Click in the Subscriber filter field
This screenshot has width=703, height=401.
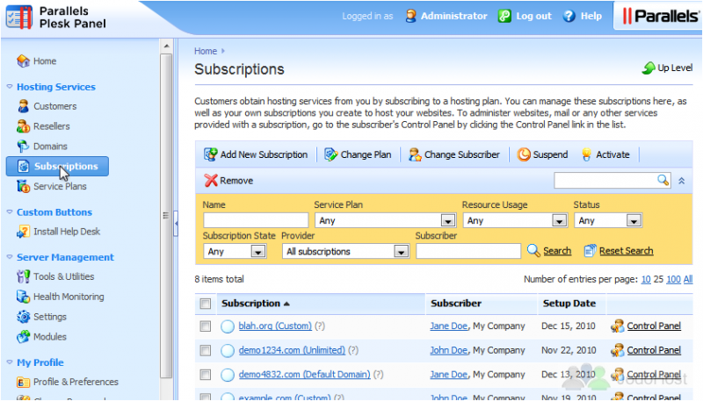pos(468,251)
